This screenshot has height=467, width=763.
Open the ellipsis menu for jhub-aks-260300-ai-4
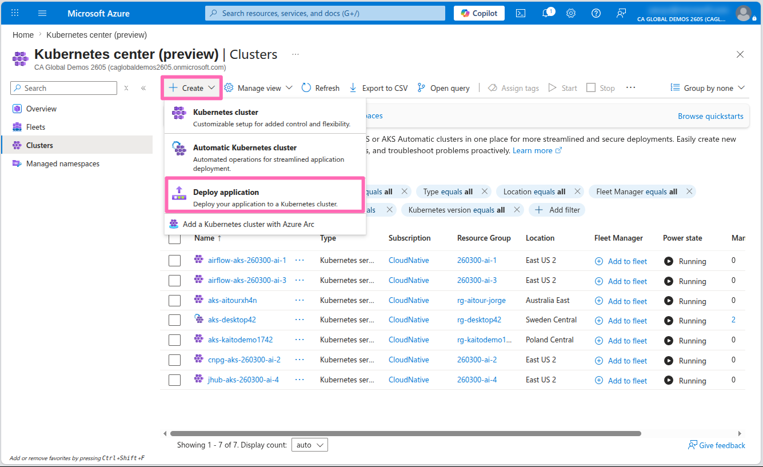[299, 380]
